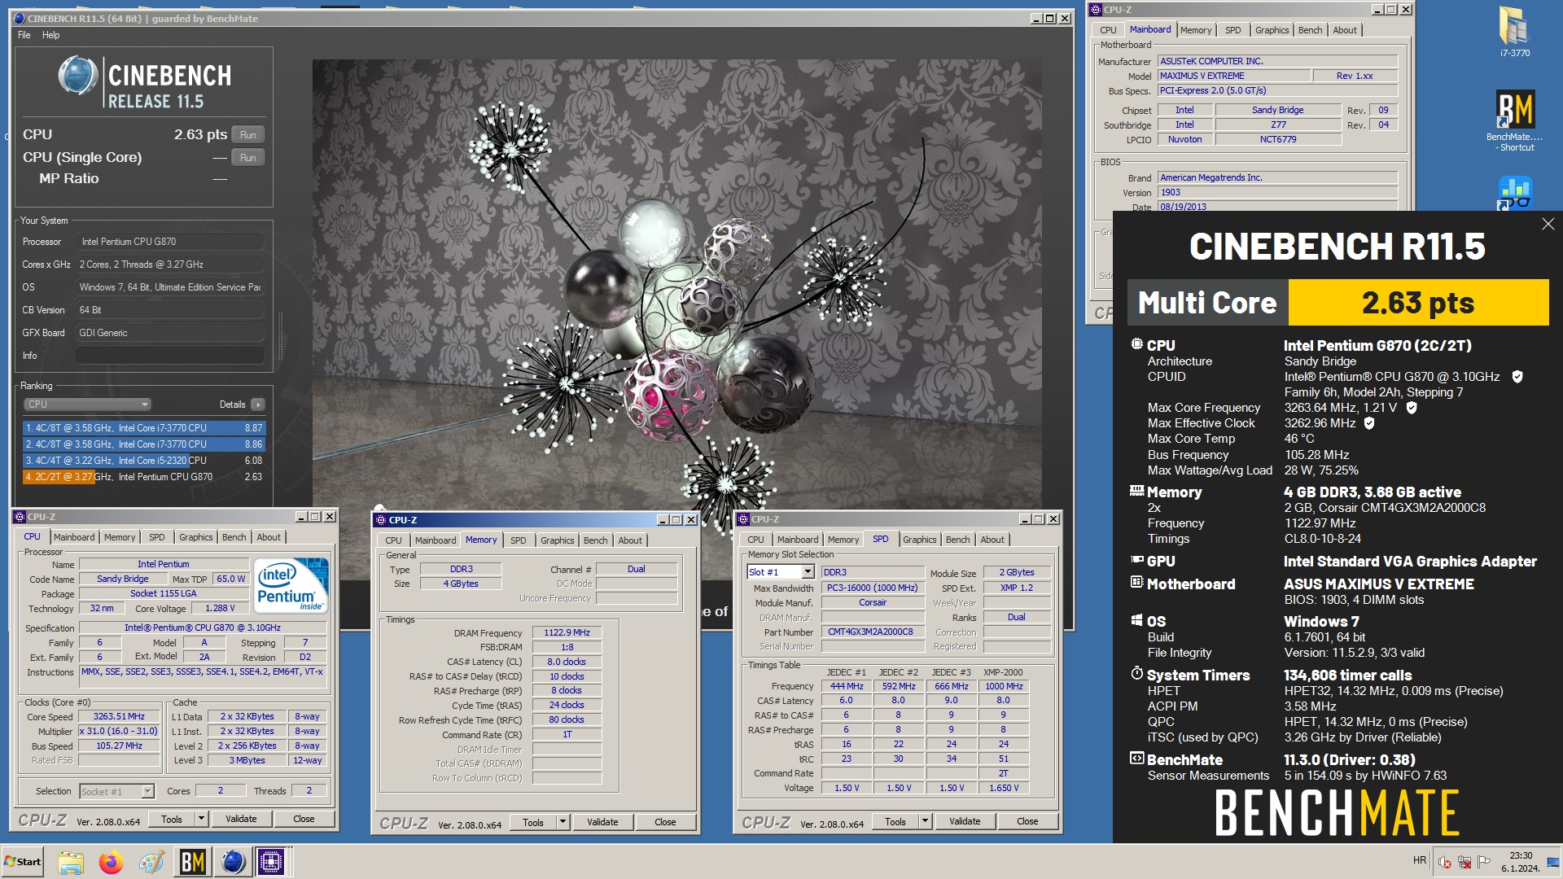1563x879 pixels.
Task: Click the MAXIMUS V EXTREME model field in CPU-Z
Action: [x=1235, y=76]
